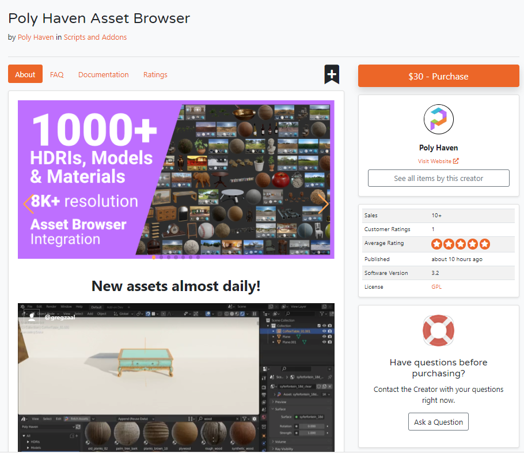Open the Documentation tab

coord(103,74)
